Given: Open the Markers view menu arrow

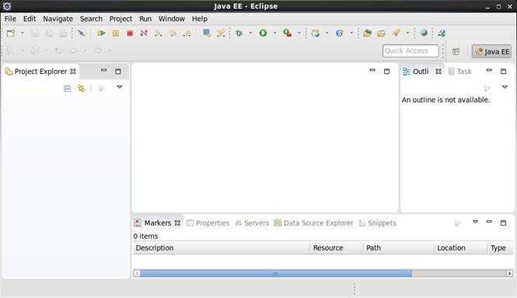Looking at the screenshot, I should tap(475, 222).
